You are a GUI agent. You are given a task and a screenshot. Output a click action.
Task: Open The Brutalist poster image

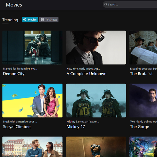click(x=143, y=48)
